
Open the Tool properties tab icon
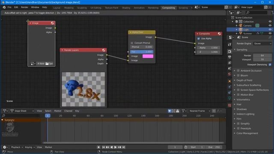(x=229, y=44)
